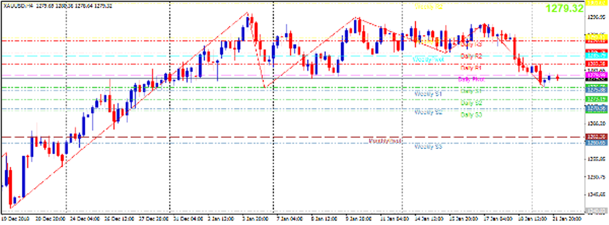
Task: Click the 'Daily S1' level label
Action: (471, 91)
